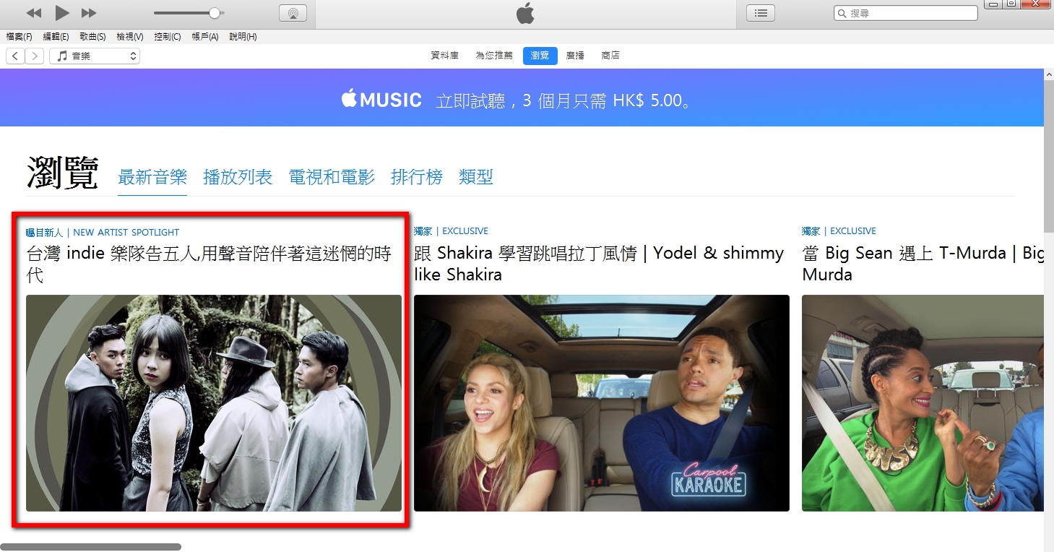Expand the 音樂 media type dropdown
This screenshot has width=1054, height=552.
[95, 56]
